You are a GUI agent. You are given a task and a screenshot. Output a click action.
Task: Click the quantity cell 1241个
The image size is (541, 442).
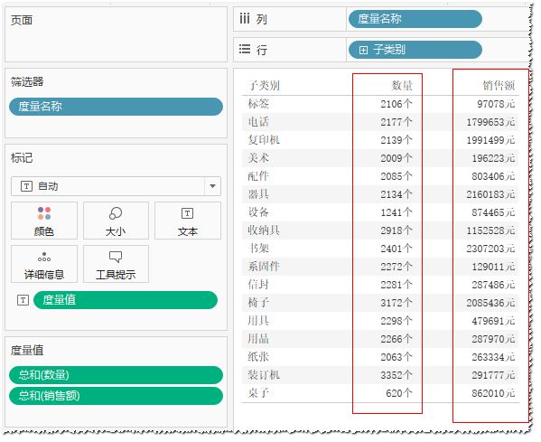(396, 212)
